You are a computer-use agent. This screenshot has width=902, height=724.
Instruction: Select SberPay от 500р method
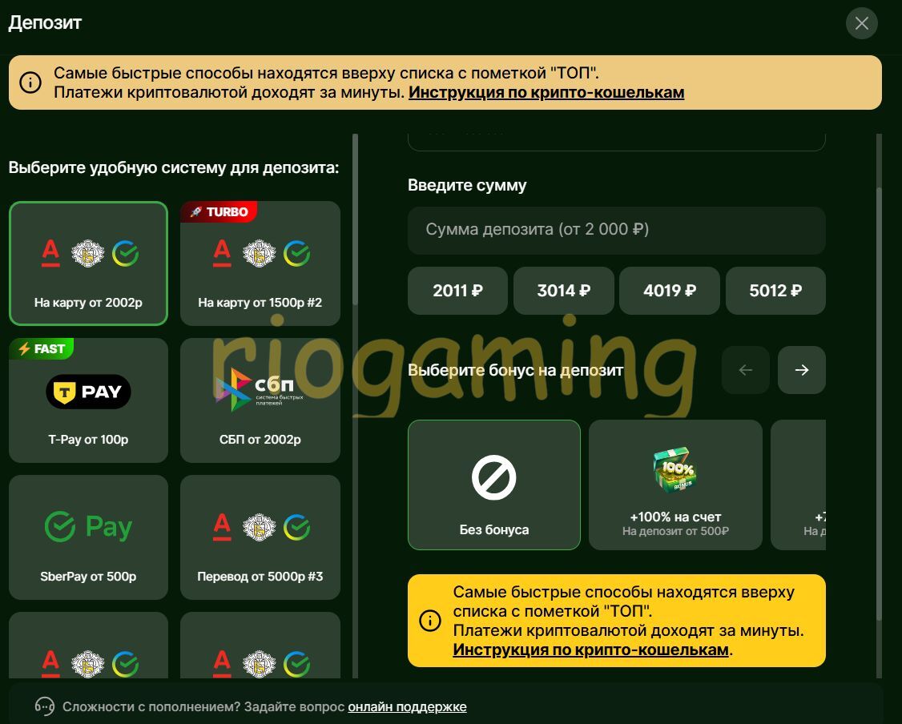[89, 537]
